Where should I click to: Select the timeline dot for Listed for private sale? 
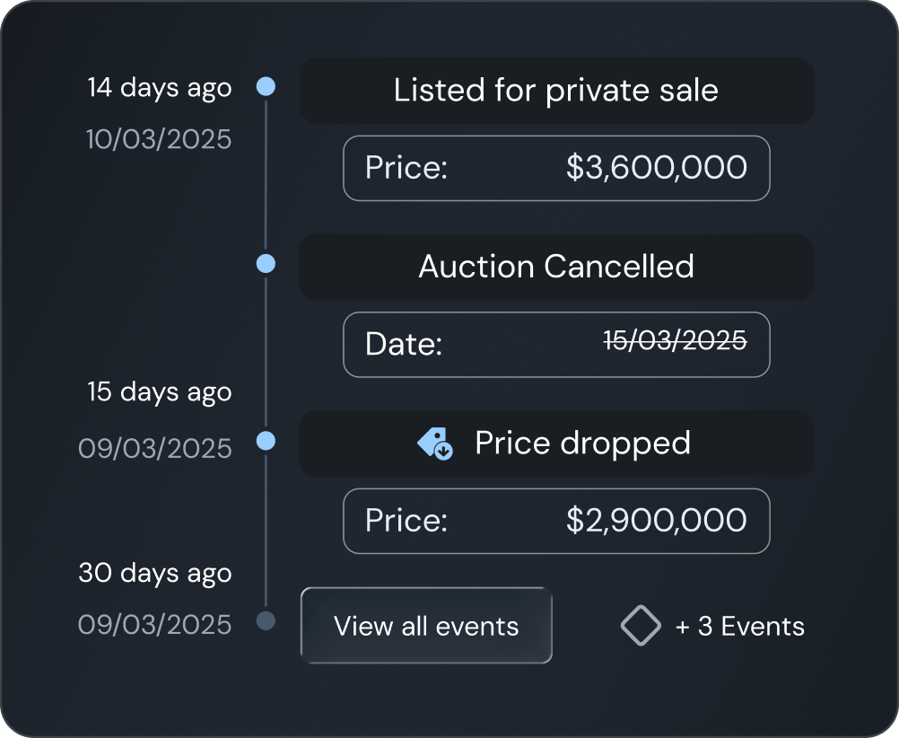pyautogui.click(x=266, y=85)
